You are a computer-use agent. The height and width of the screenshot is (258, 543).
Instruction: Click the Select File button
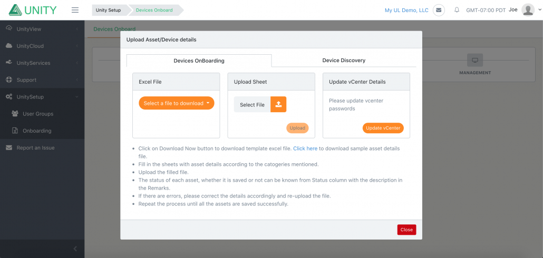(x=252, y=104)
